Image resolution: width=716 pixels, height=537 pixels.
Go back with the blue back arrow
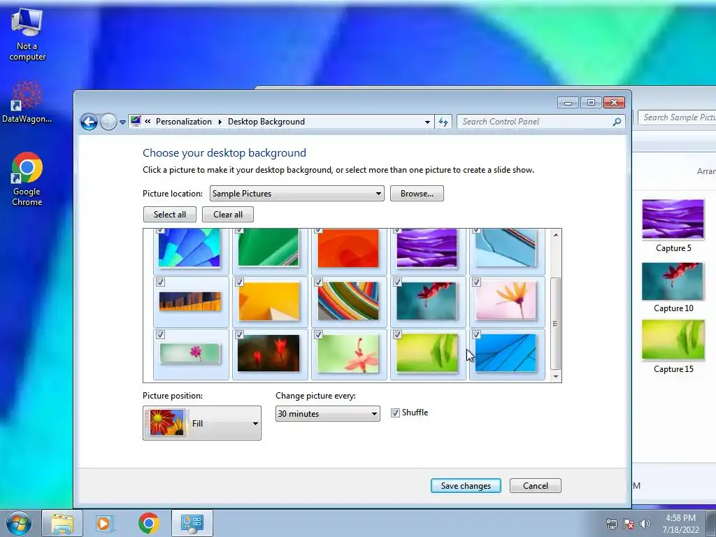pyautogui.click(x=89, y=122)
